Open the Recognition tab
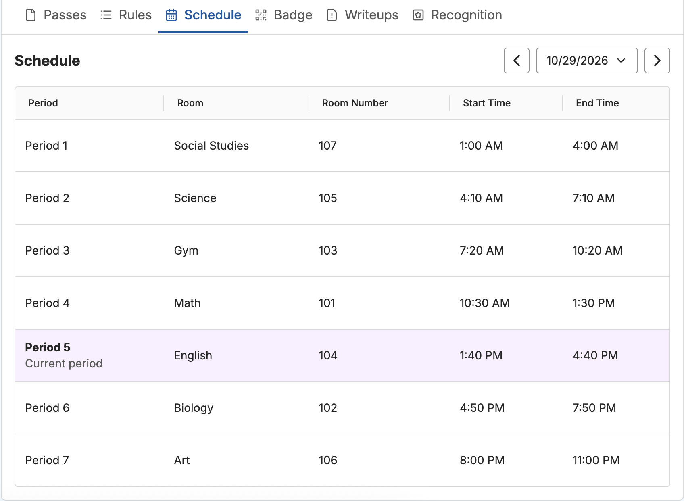Viewport: 684px width, 501px height. point(457,15)
